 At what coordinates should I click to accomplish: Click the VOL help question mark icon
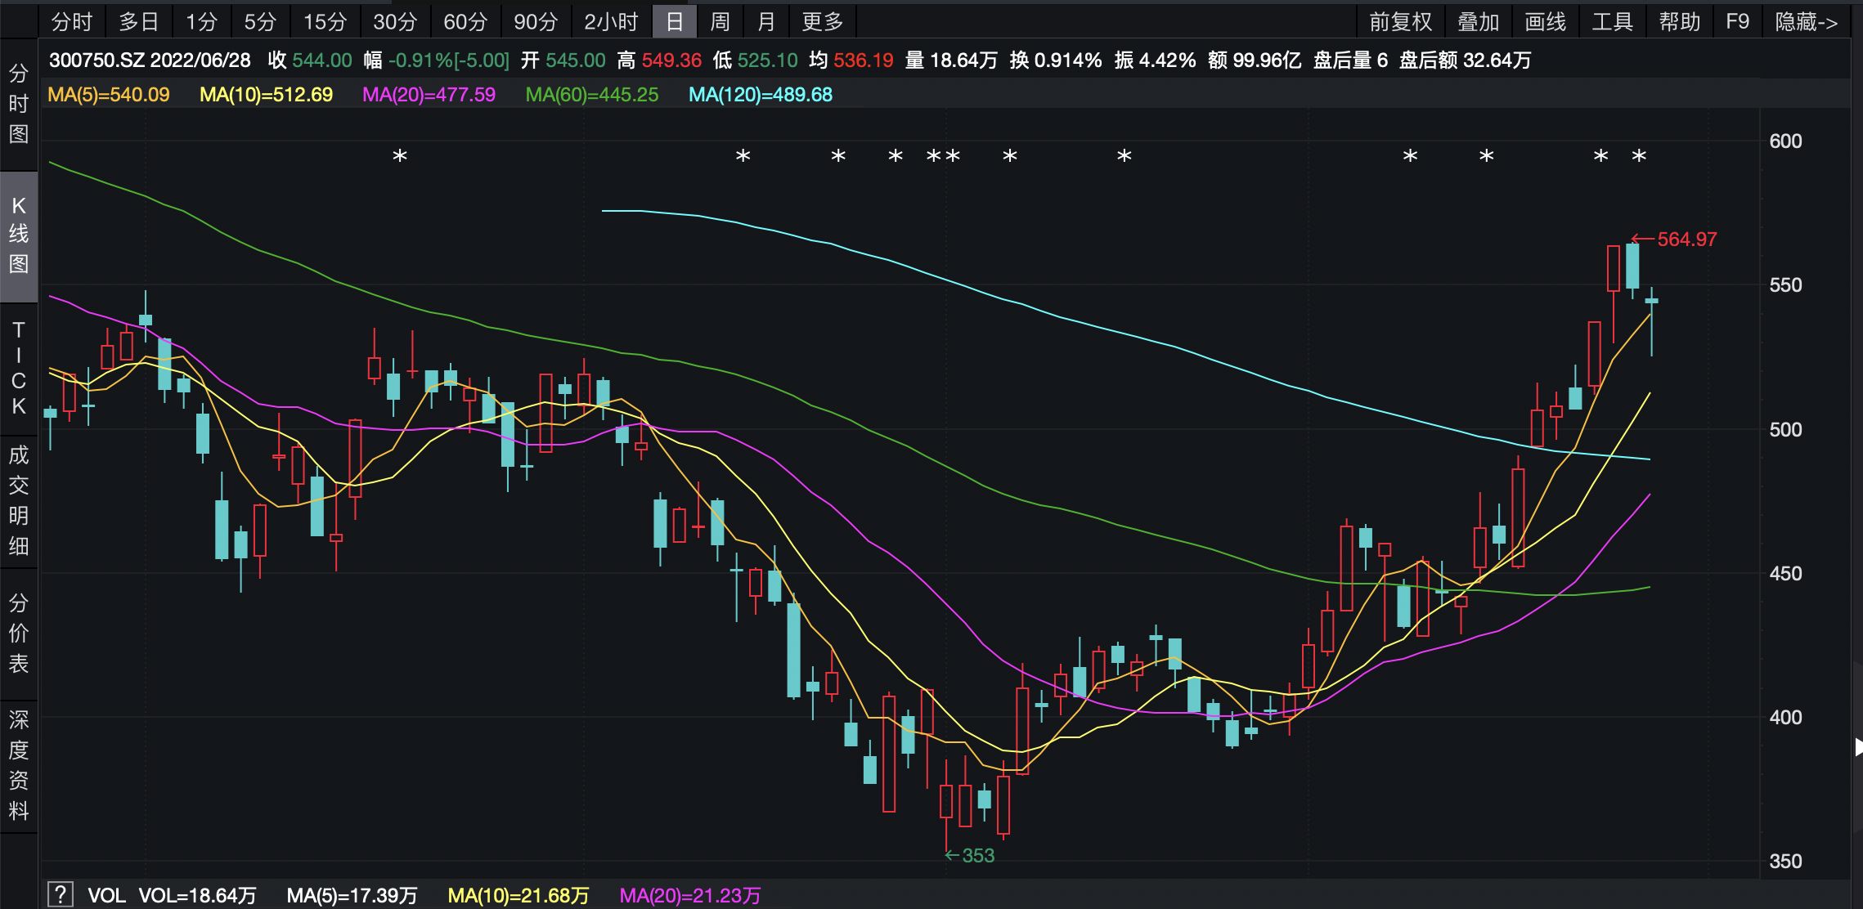(61, 895)
